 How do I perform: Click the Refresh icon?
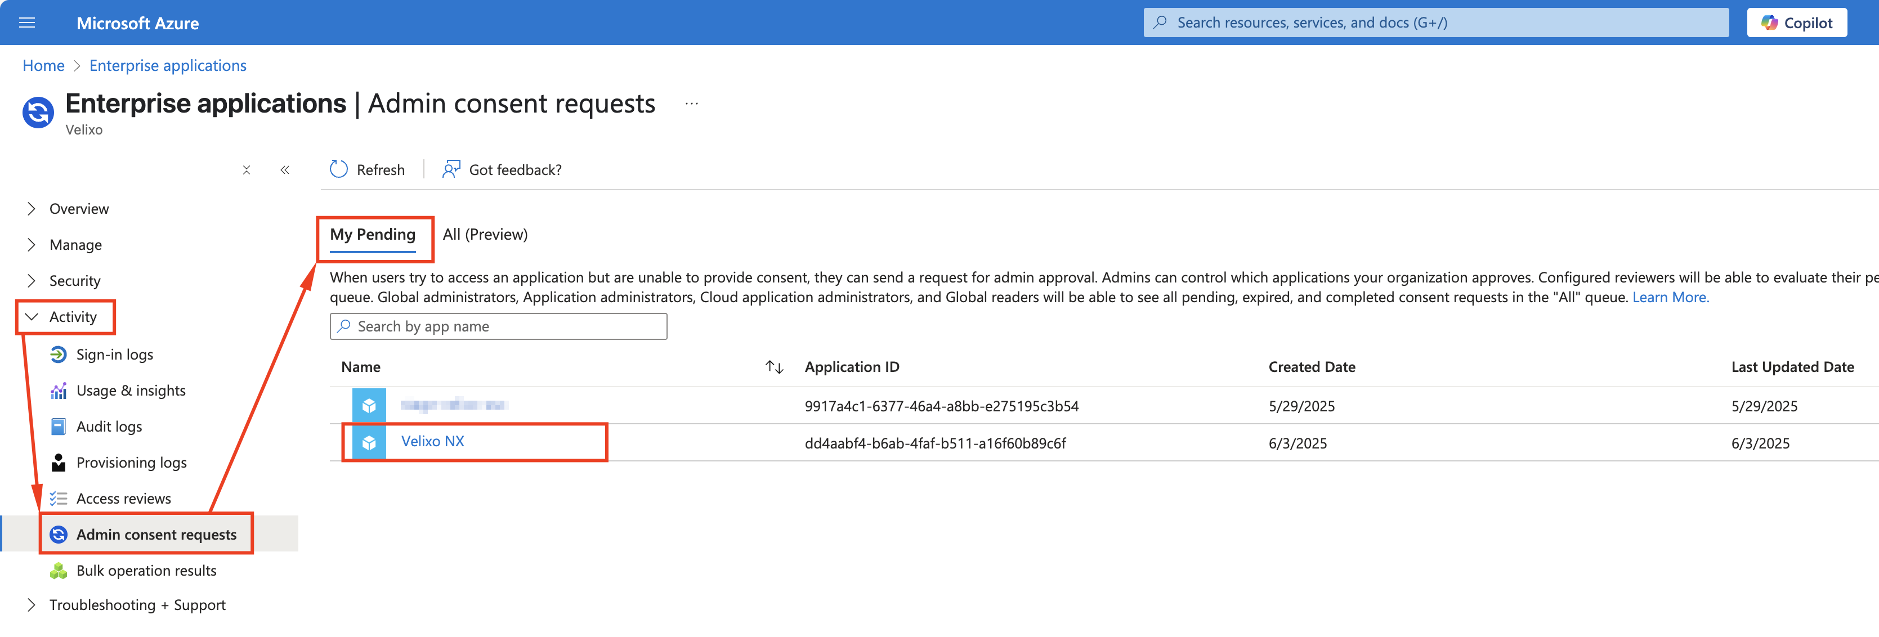338,170
